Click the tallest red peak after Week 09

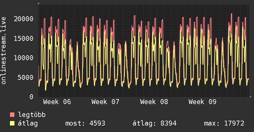231,14
